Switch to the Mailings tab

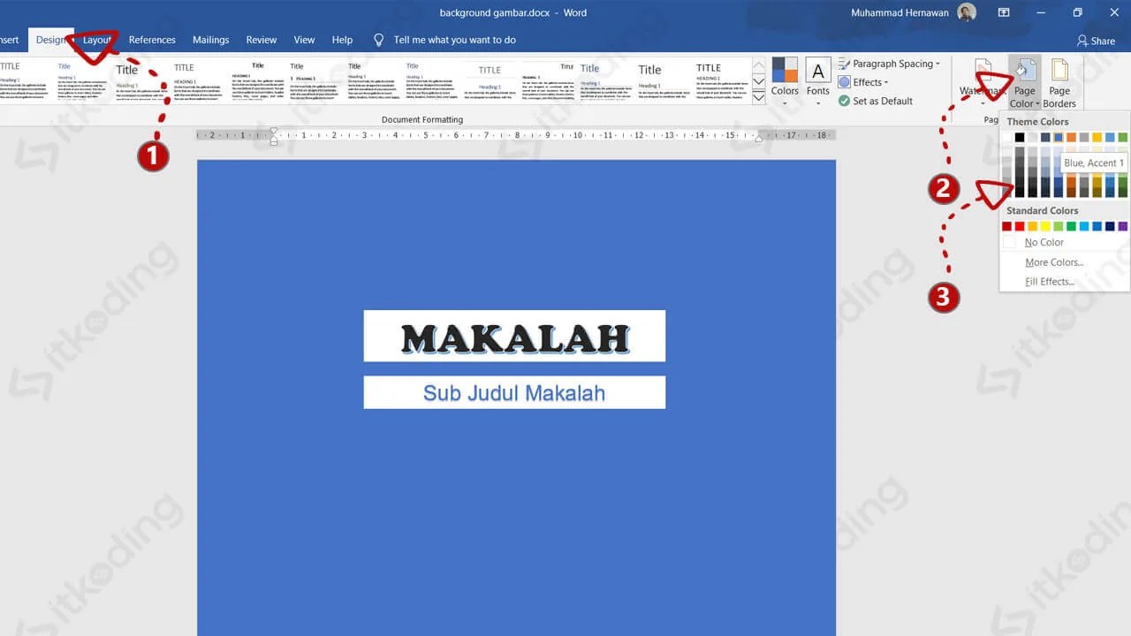click(211, 40)
